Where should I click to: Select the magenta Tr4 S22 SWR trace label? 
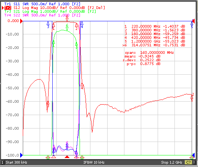click(x=42, y=15)
